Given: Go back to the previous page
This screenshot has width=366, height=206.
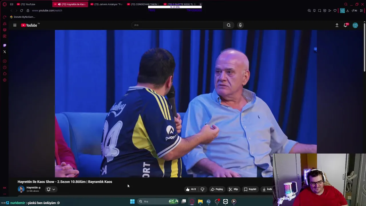Looking at the screenshot, I should pos(11,11).
